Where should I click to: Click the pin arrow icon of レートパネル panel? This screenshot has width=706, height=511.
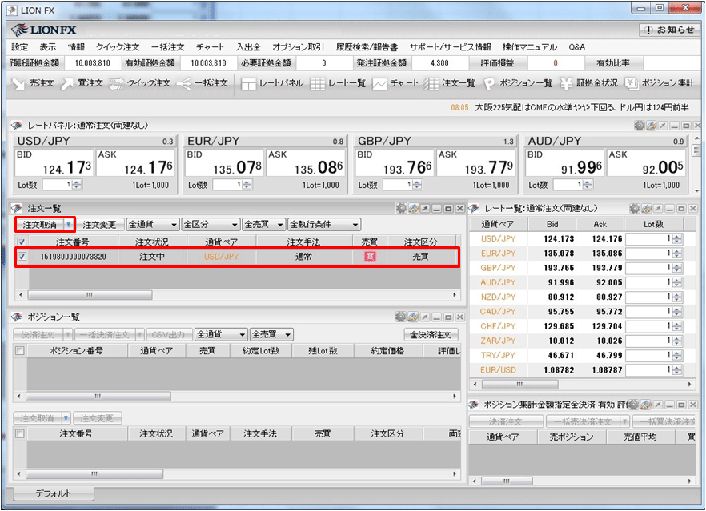(x=663, y=126)
